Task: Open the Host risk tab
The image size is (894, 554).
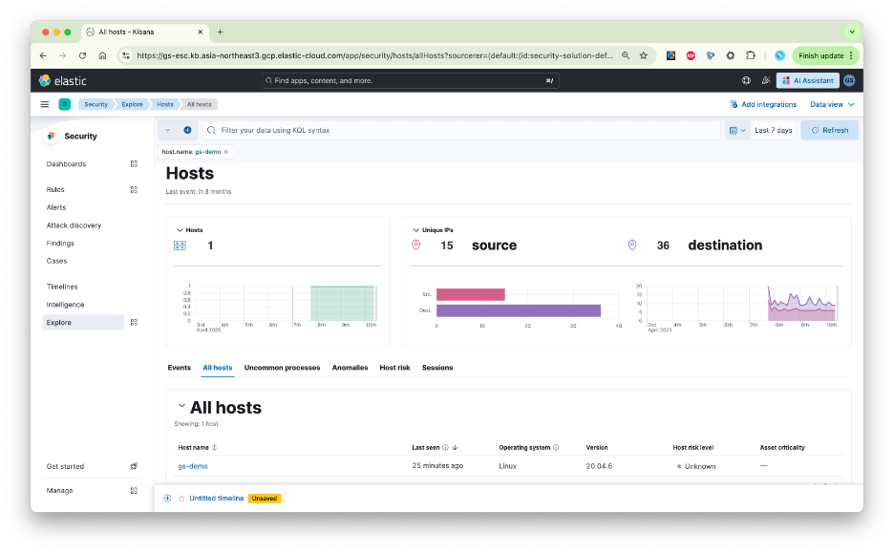Action: (x=395, y=368)
